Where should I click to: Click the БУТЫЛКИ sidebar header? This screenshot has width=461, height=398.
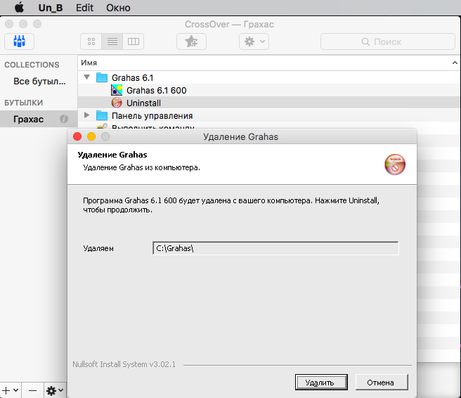[23, 103]
